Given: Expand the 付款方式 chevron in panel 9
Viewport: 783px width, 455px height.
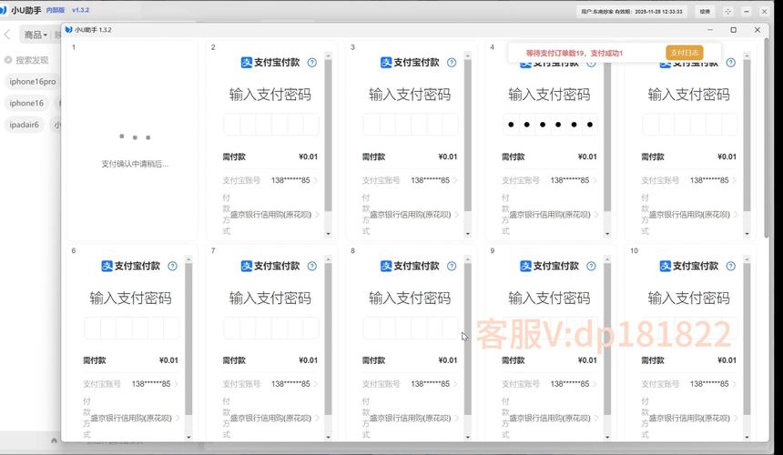Looking at the screenshot, I should coord(596,418).
